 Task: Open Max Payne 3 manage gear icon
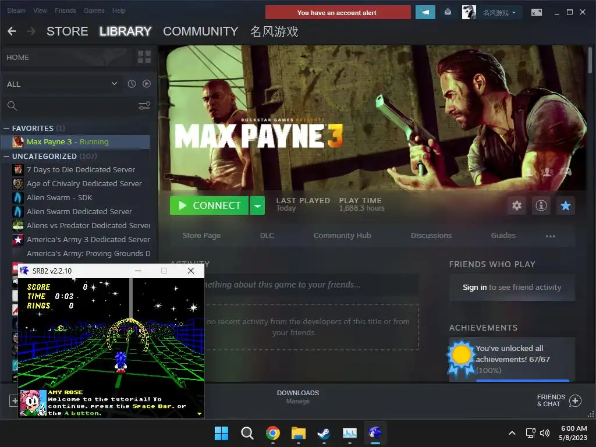pos(517,205)
